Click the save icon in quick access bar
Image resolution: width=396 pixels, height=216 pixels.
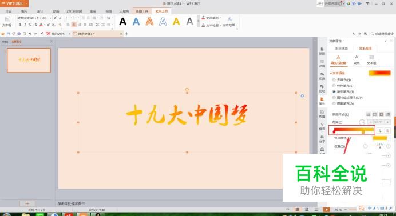point(9,34)
